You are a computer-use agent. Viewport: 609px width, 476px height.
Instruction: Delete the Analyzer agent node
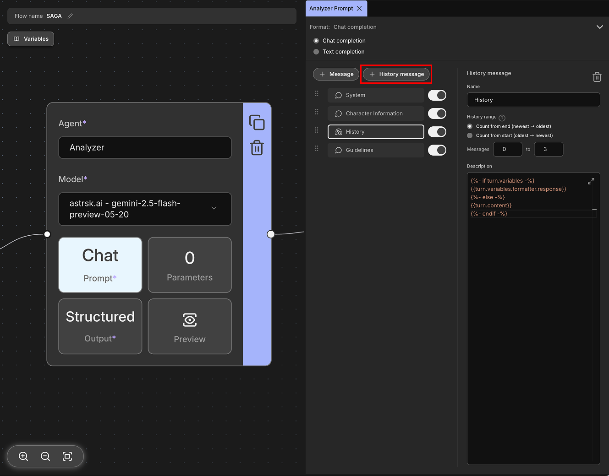pyautogui.click(x=257, y=148)
